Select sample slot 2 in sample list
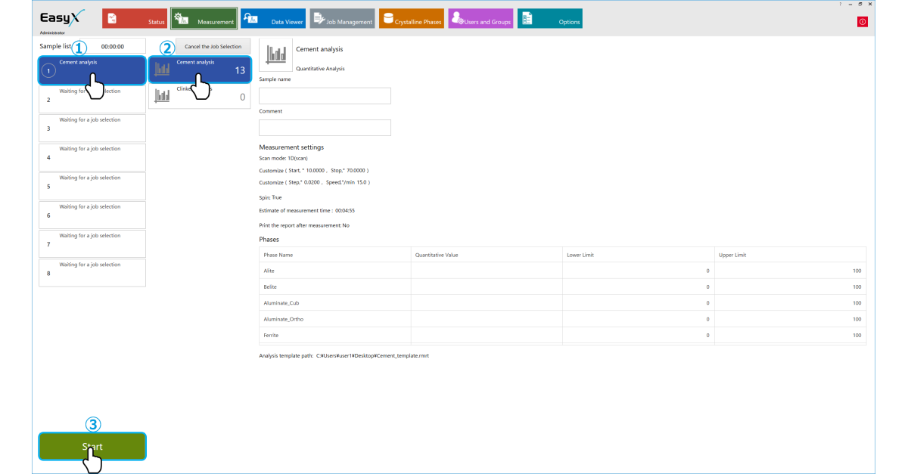This screenshot has width=908, height=474. (x=92, y=99)
